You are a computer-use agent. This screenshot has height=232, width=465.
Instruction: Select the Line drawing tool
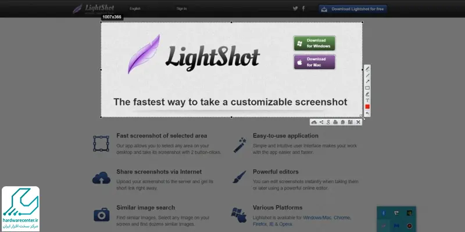click(x=367, y=75)
